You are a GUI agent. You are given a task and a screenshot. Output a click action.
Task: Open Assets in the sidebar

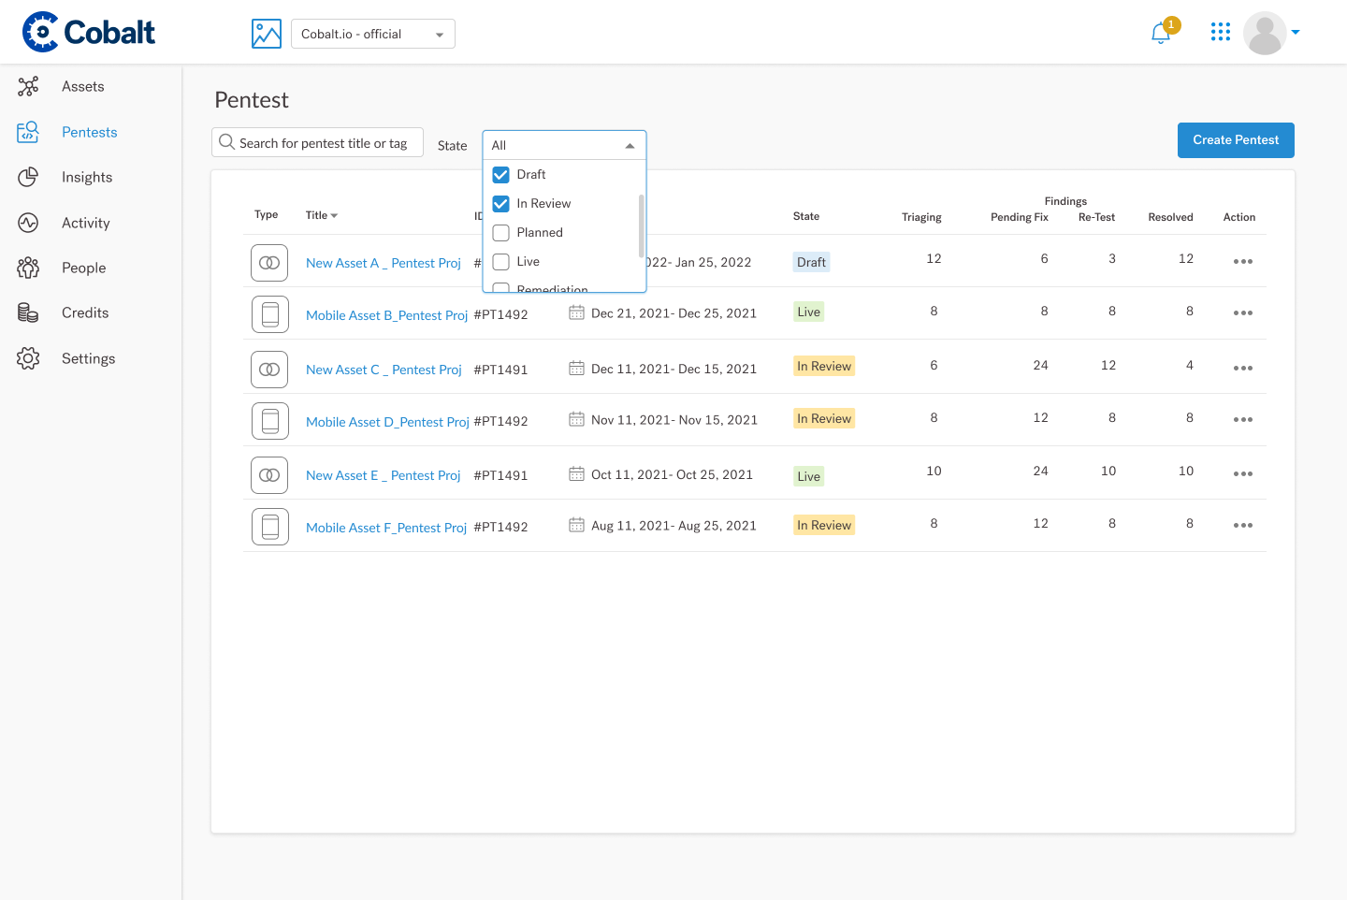[83, 86]
